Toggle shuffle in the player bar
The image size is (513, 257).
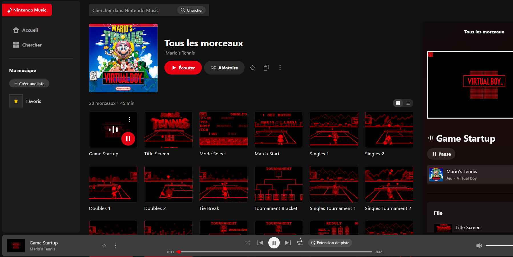pos(248,243)
